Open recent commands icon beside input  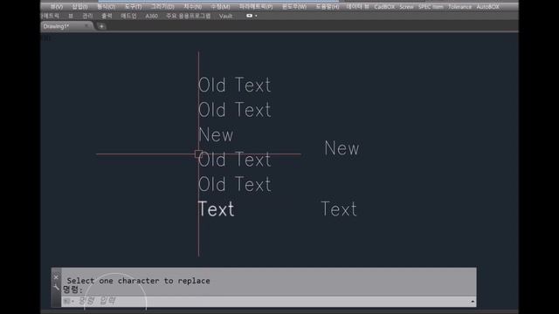[67, 301]
